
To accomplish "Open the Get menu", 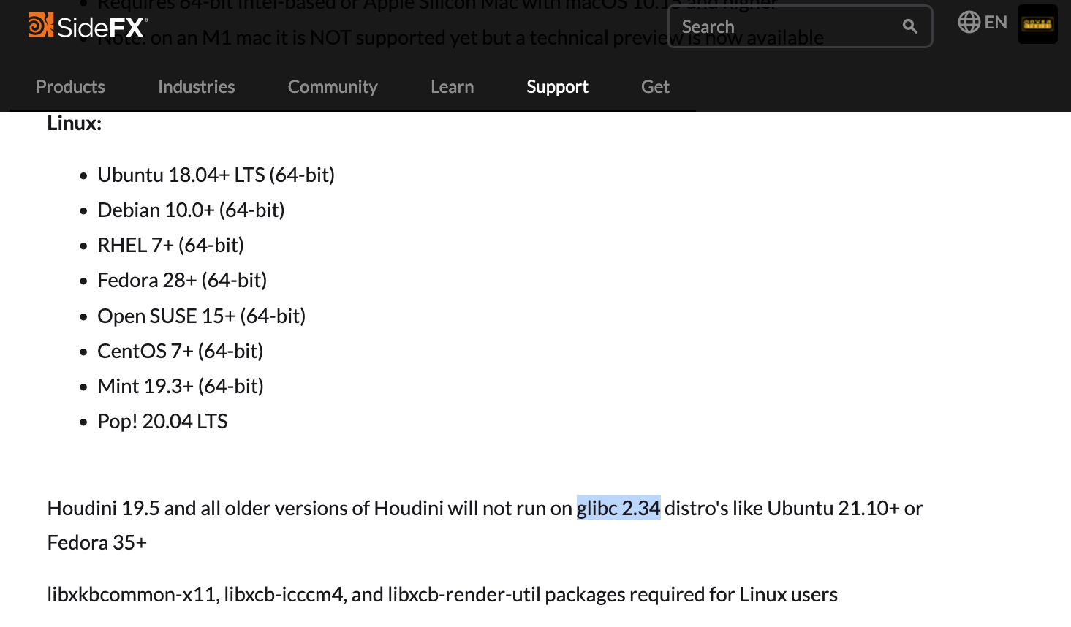I will click(x=655, y=86).
